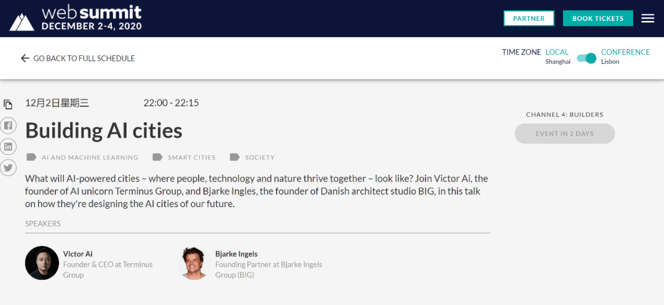Share the talk on Twitter
Image resolution: width=664 pixels, height=305 pixels.
(x=8, y=168)
